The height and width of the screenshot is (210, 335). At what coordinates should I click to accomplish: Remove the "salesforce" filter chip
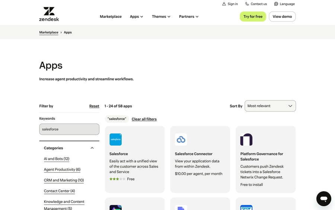(x=117, y=119)
